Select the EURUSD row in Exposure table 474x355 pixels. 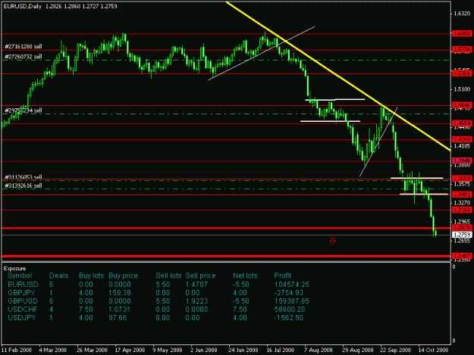point(159,285)
